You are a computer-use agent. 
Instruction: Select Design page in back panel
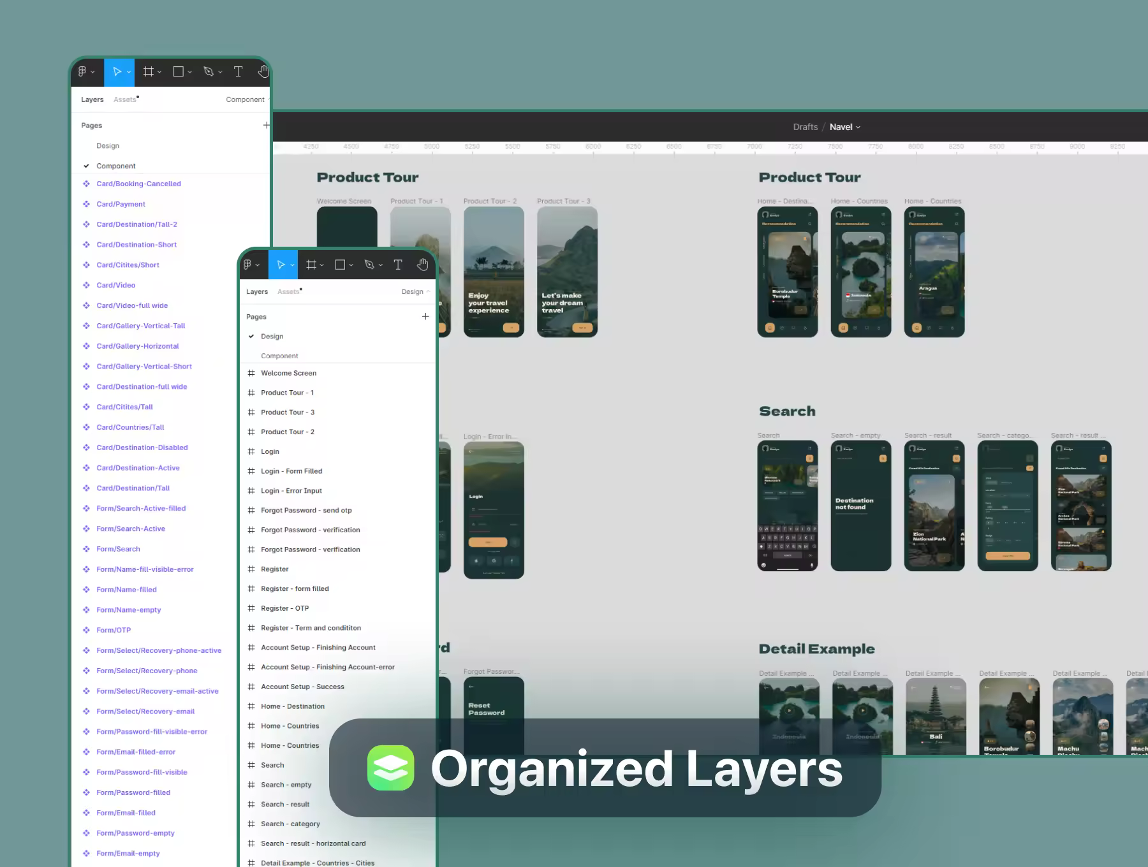tap(108, 146)
